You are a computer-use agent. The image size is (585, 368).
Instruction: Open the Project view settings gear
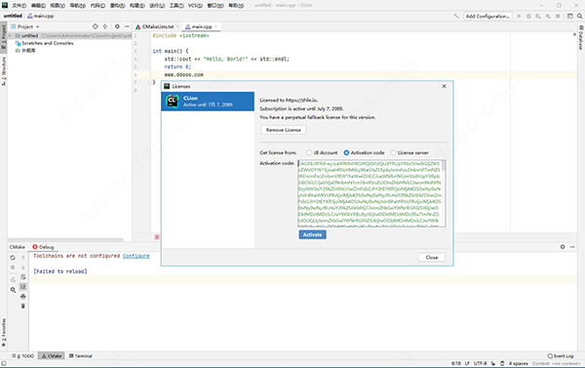(117, 26)
